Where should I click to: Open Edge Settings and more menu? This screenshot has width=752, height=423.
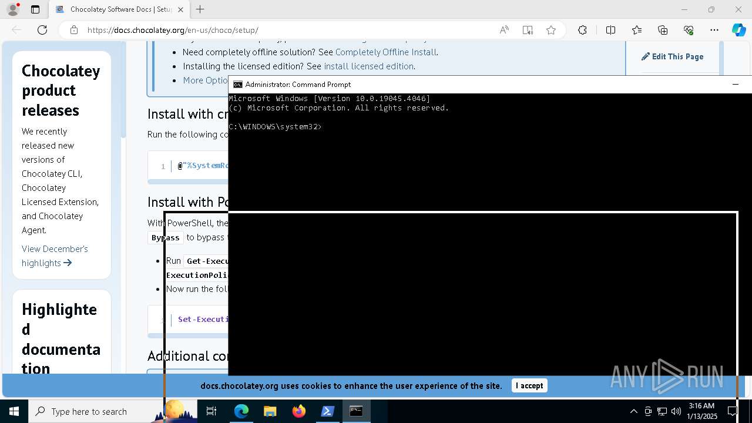[714, 30]
